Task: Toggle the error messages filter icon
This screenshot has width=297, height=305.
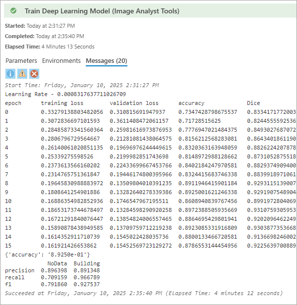Action: tap(34, 74)
